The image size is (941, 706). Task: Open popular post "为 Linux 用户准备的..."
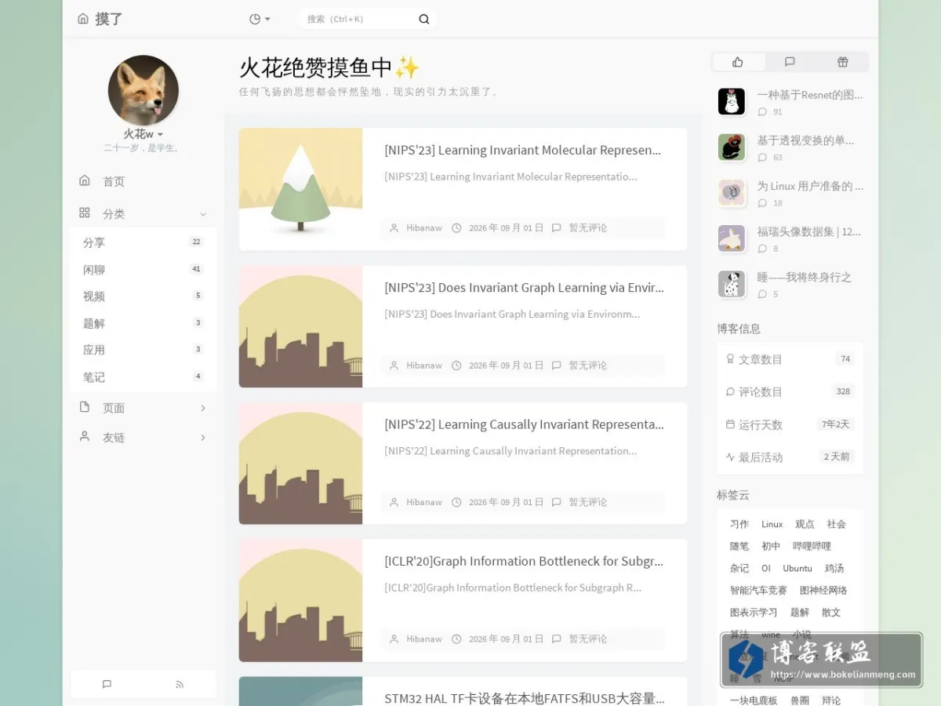coord(810,186)
